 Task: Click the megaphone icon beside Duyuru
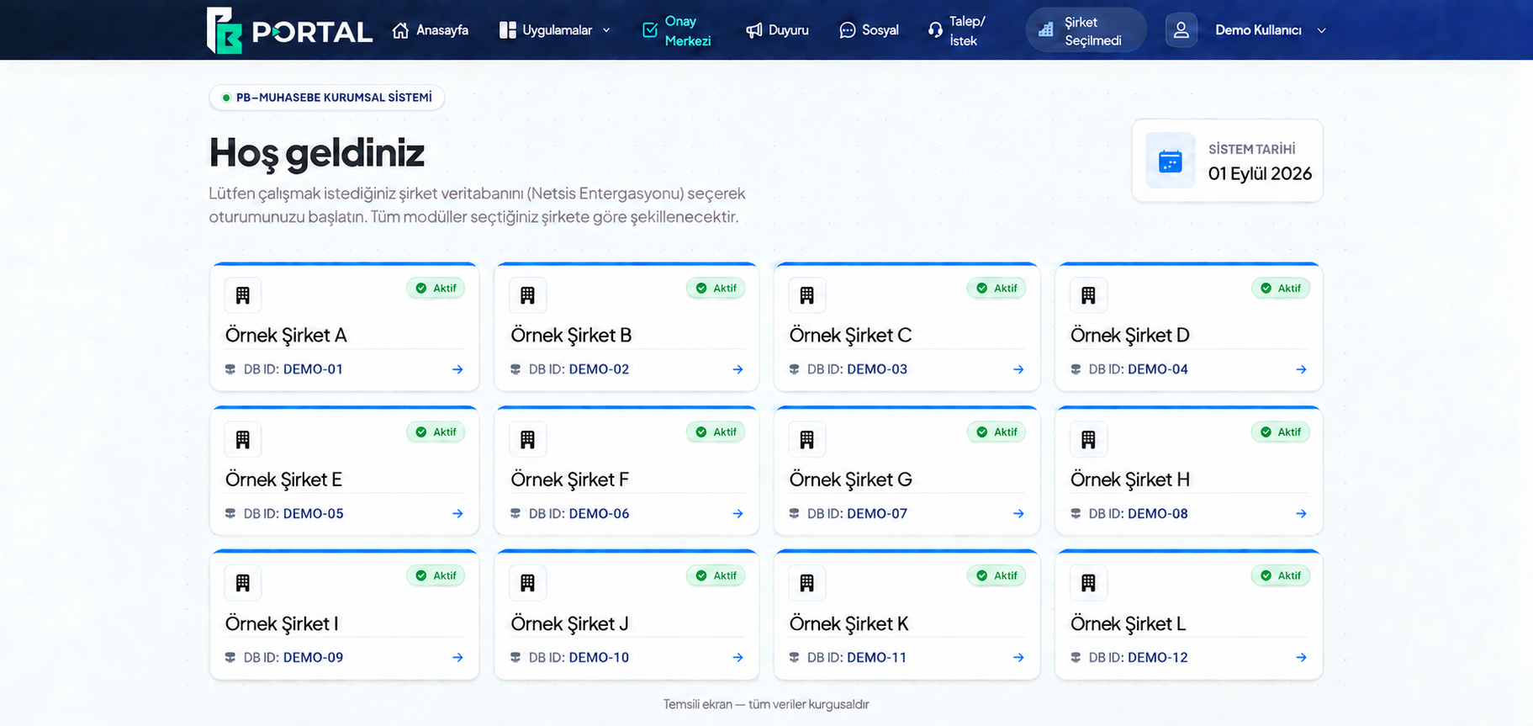pos(754,30)
